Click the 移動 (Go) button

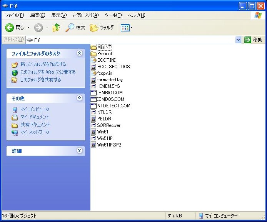click(x=253, y=40)
